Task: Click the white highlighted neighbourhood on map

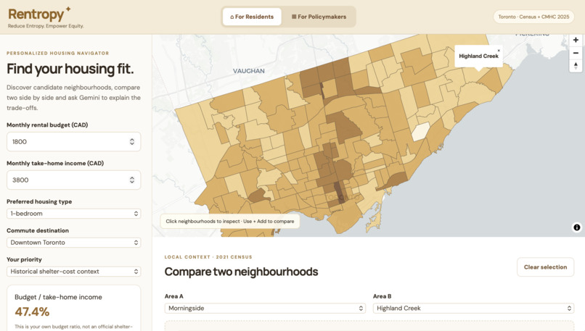Action: [x=420, y=132]
